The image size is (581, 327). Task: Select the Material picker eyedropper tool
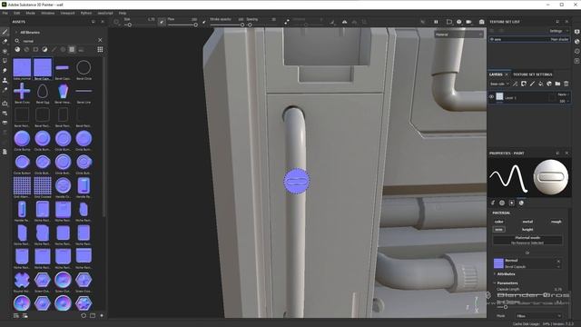pyautogui.click(x=5, y=90)
